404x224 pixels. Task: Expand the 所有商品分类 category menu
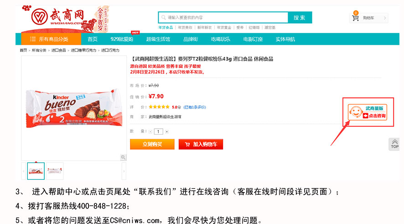51,39
